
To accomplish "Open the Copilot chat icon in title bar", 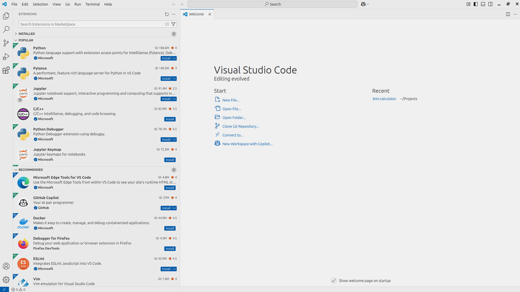I will point(363,4).
